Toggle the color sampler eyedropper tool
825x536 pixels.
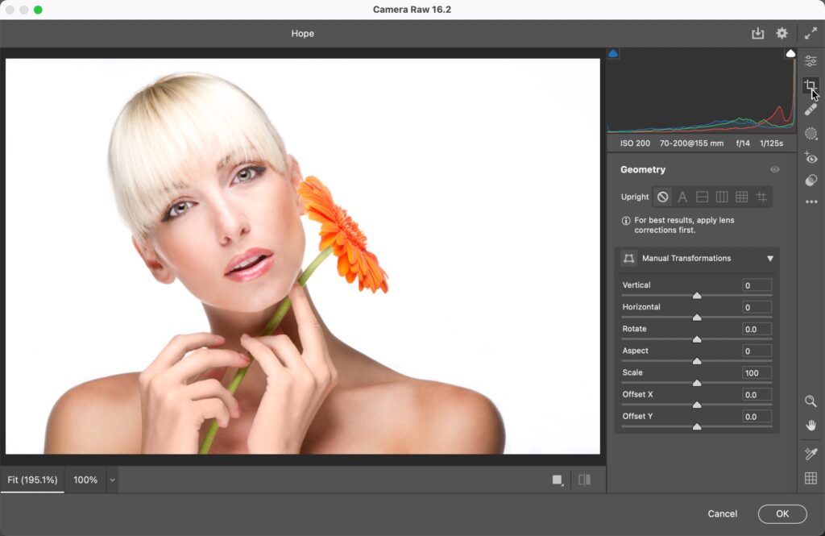click(x=810, y=453)
